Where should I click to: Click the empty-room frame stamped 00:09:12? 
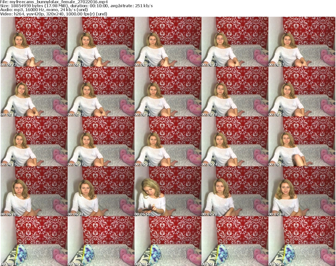(235, 241)
